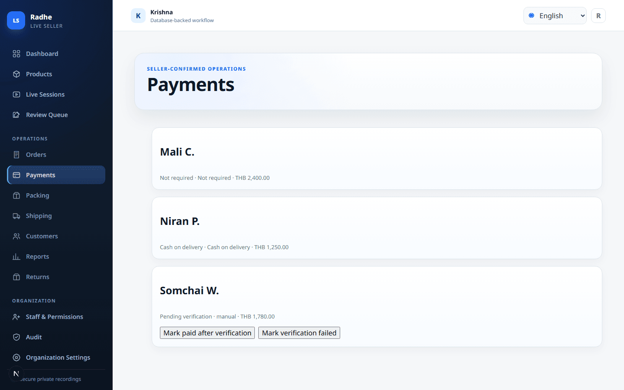This screenshot has height=390, width=624.
Task: Click the LS logo badge
Action: tap(16, 20)
